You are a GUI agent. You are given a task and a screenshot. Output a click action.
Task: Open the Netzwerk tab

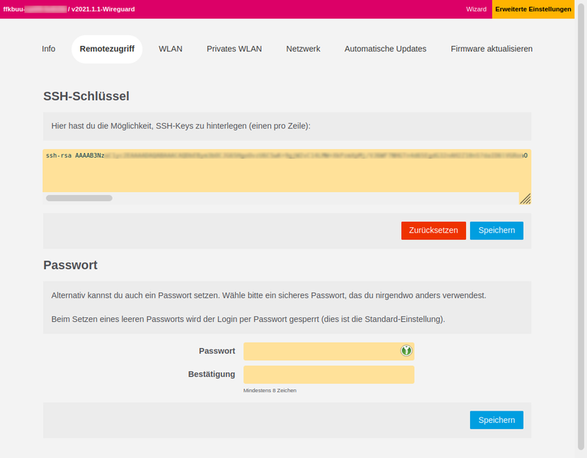pyautogui.click(x=303, y=49)
